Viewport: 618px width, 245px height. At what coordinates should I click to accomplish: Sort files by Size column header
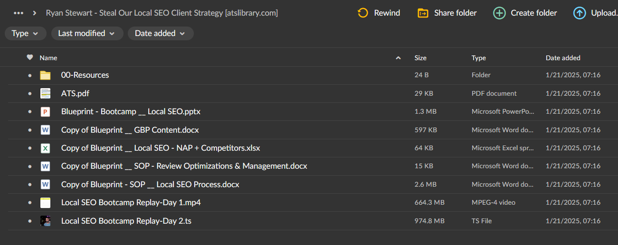(420, 58)
